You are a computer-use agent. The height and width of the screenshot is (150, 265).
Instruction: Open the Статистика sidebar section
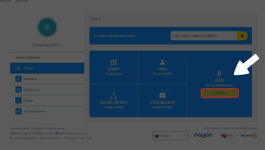click(32, 90)
